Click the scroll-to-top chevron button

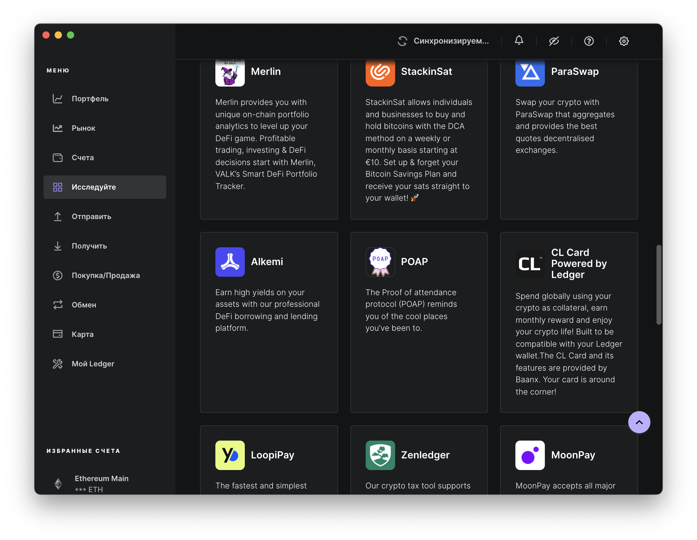click(x=639, y=422)
